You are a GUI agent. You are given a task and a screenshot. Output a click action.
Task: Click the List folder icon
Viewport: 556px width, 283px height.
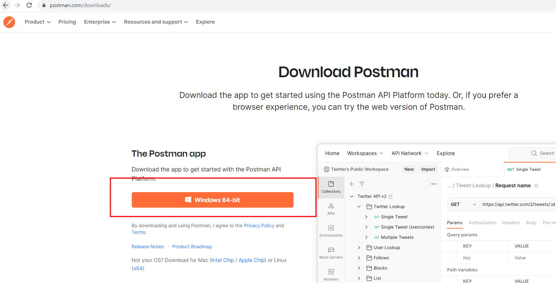click(369, 278)
